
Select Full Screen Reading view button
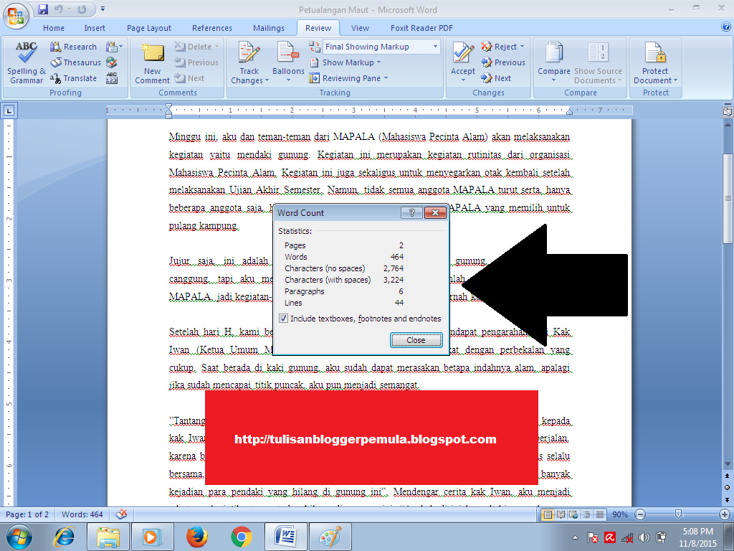click(x=561, y=514)
